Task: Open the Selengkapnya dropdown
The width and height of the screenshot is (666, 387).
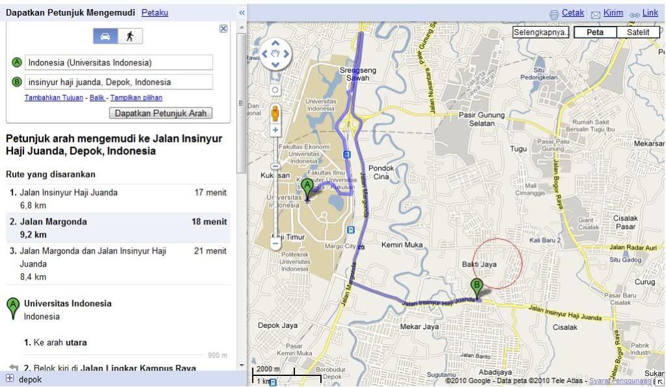Action: pos(540,33)
